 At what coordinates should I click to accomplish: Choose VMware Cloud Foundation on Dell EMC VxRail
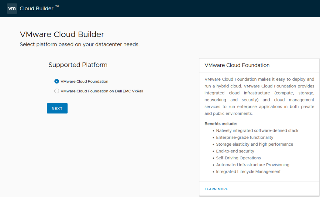[57, 91]
